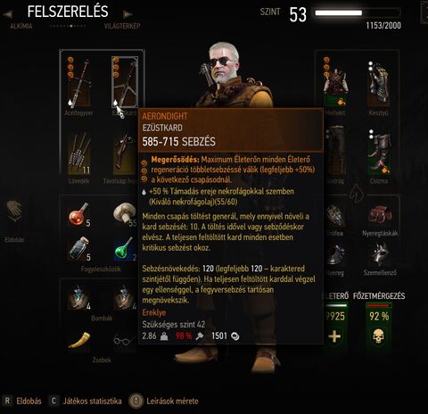Image resolution: width=428 pixels, height=414 pixels.
Task: Switch to the Alkímia tab
Action: pyautogui.click(x=21, y=26)
